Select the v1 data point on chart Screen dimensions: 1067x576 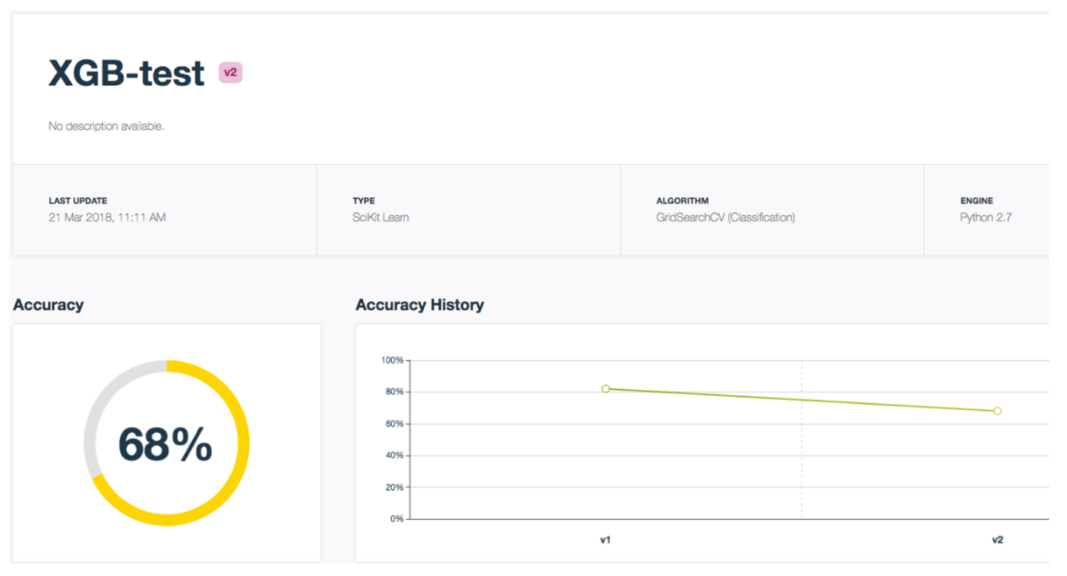605,389
